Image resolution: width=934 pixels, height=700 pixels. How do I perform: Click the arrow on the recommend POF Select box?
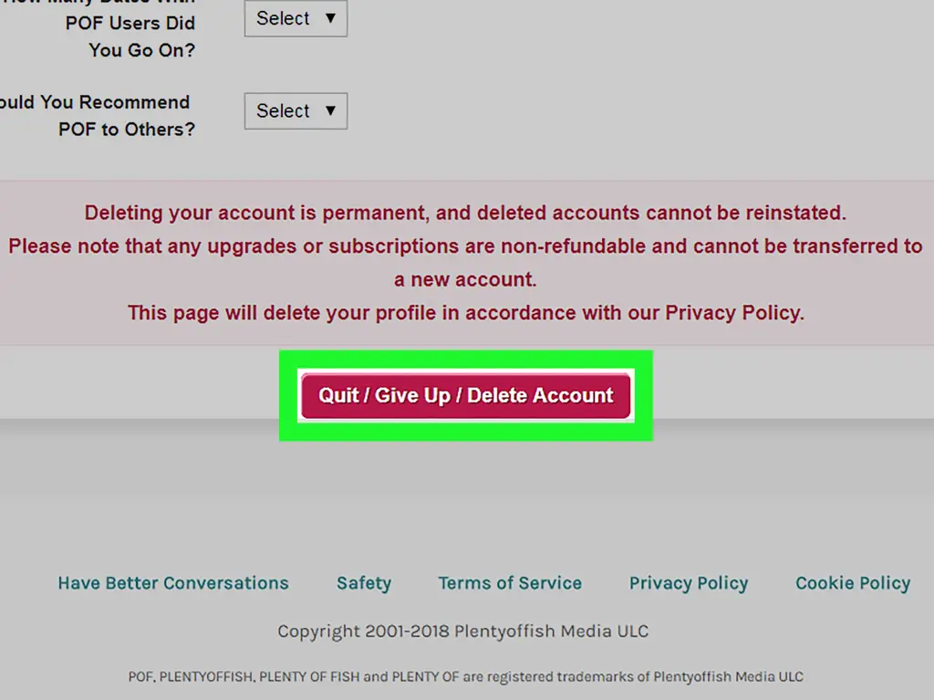pyautogui.click(x=330, y=111)
